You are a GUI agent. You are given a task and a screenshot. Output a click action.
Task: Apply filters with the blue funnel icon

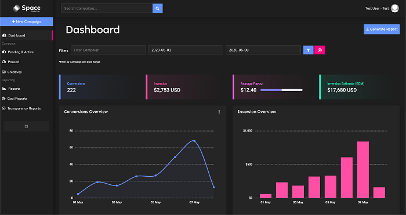[308, 50]
